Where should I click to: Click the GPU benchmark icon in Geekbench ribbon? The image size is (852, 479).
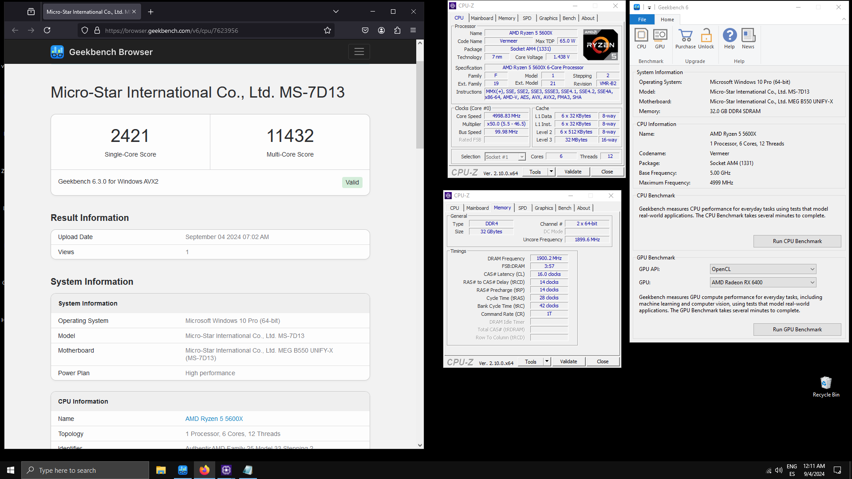pyautogui.click(x=660, y=39)
